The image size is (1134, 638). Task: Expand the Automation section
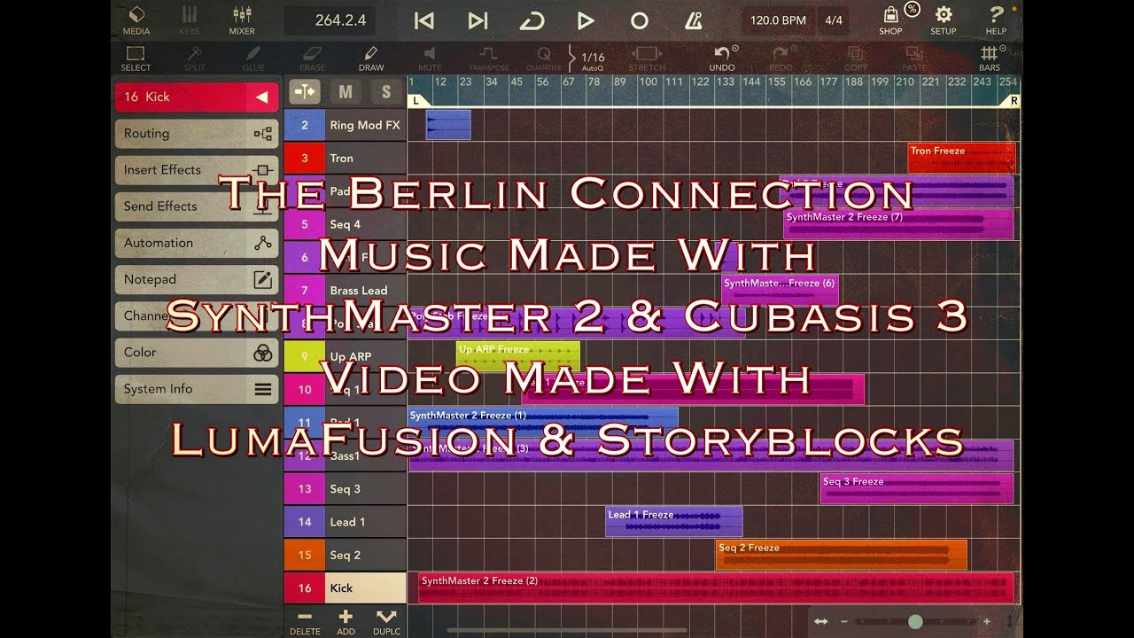coord(196,243)
